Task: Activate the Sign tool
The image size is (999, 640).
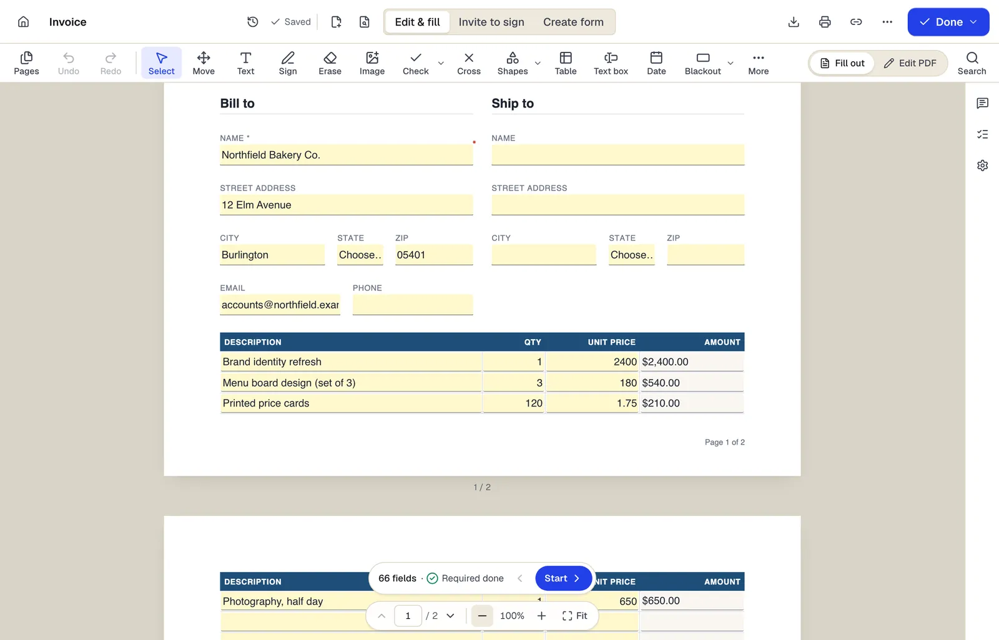Action: (x=288, y=63)
